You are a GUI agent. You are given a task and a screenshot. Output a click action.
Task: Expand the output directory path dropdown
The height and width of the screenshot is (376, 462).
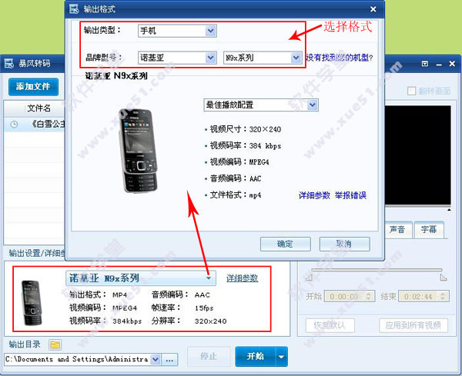coord(156,360)
